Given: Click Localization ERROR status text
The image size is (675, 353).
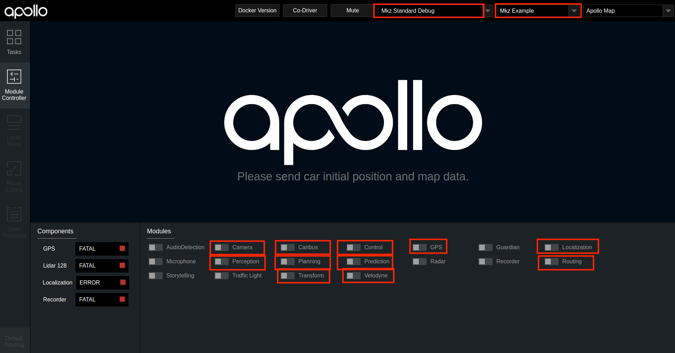Looking at the screenshot, I should pos(90,282).
